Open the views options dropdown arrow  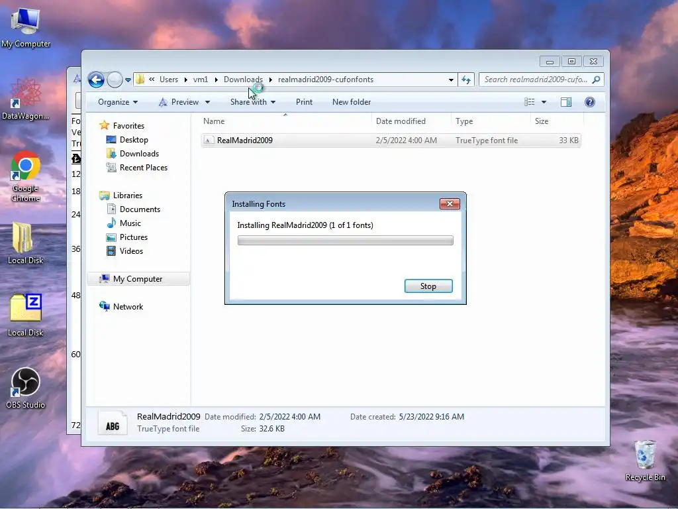(x=544, y=102)
